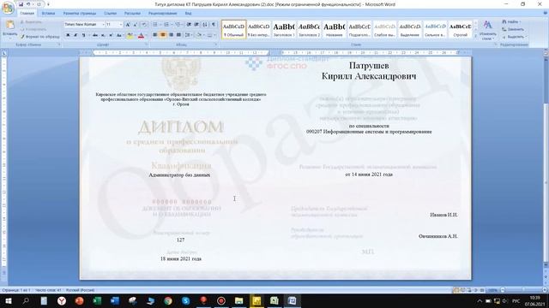Open Font dialog launcher arrow
The width and height of the screenshot is (549, 308).
coord(146,44)
